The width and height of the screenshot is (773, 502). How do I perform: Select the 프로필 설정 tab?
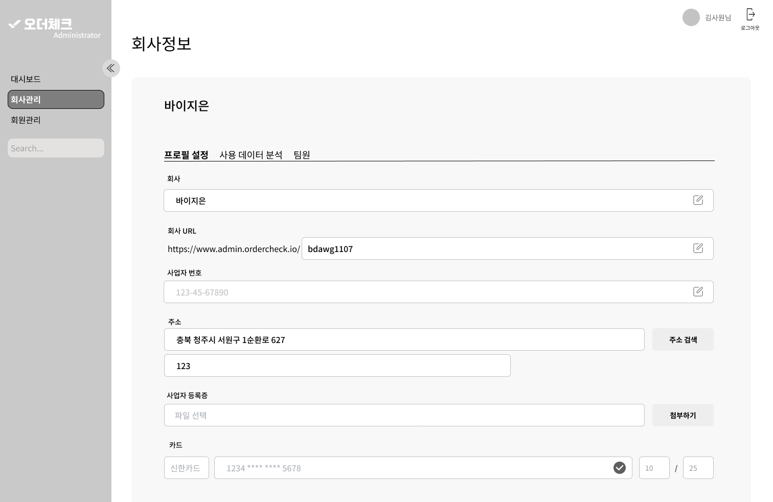coord(186,155)
